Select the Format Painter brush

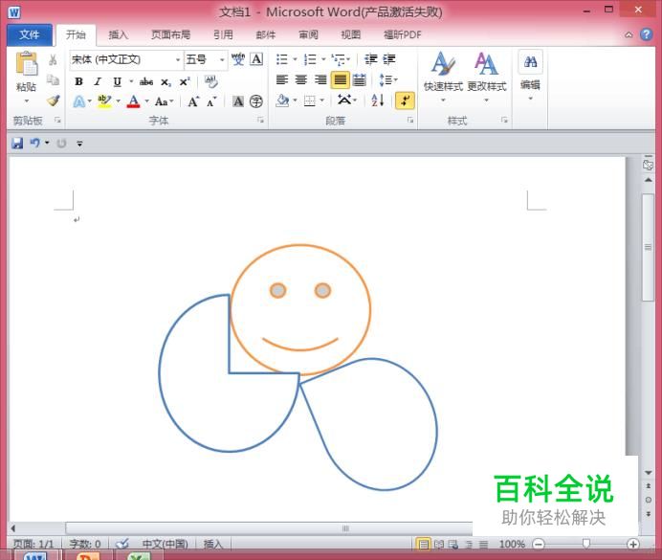point(54,101)
